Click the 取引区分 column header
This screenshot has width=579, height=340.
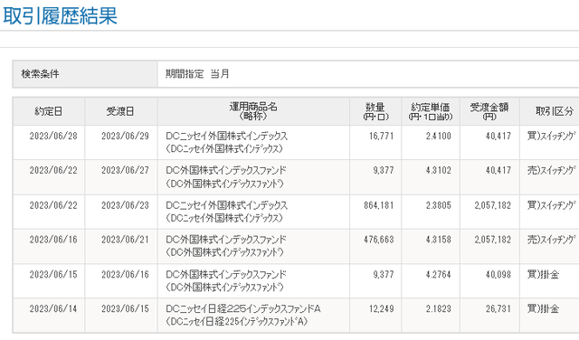tap(555, 111)
